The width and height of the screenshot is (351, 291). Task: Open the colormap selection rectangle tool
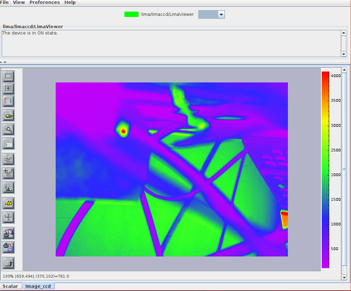pos(8,101)
